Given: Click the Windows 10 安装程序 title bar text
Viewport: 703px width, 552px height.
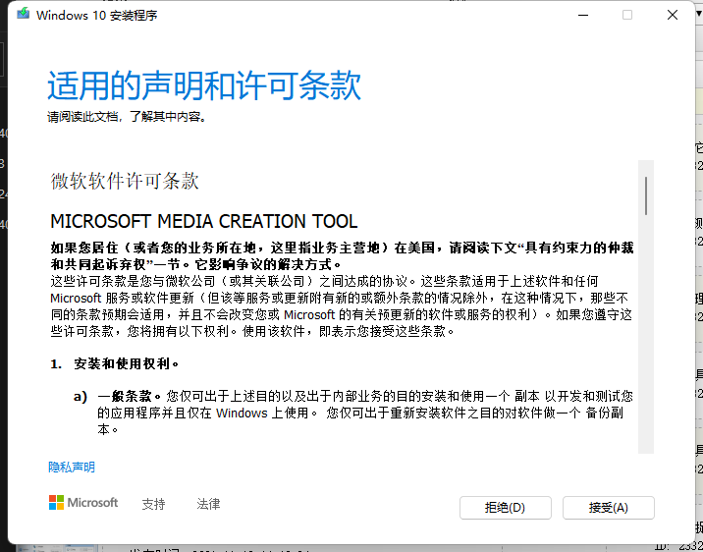Looking at the screenshot, I should pyautogui.click(x=96, y=16).
